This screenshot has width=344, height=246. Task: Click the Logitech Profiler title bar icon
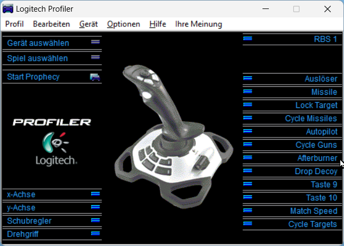pos(8,9)
